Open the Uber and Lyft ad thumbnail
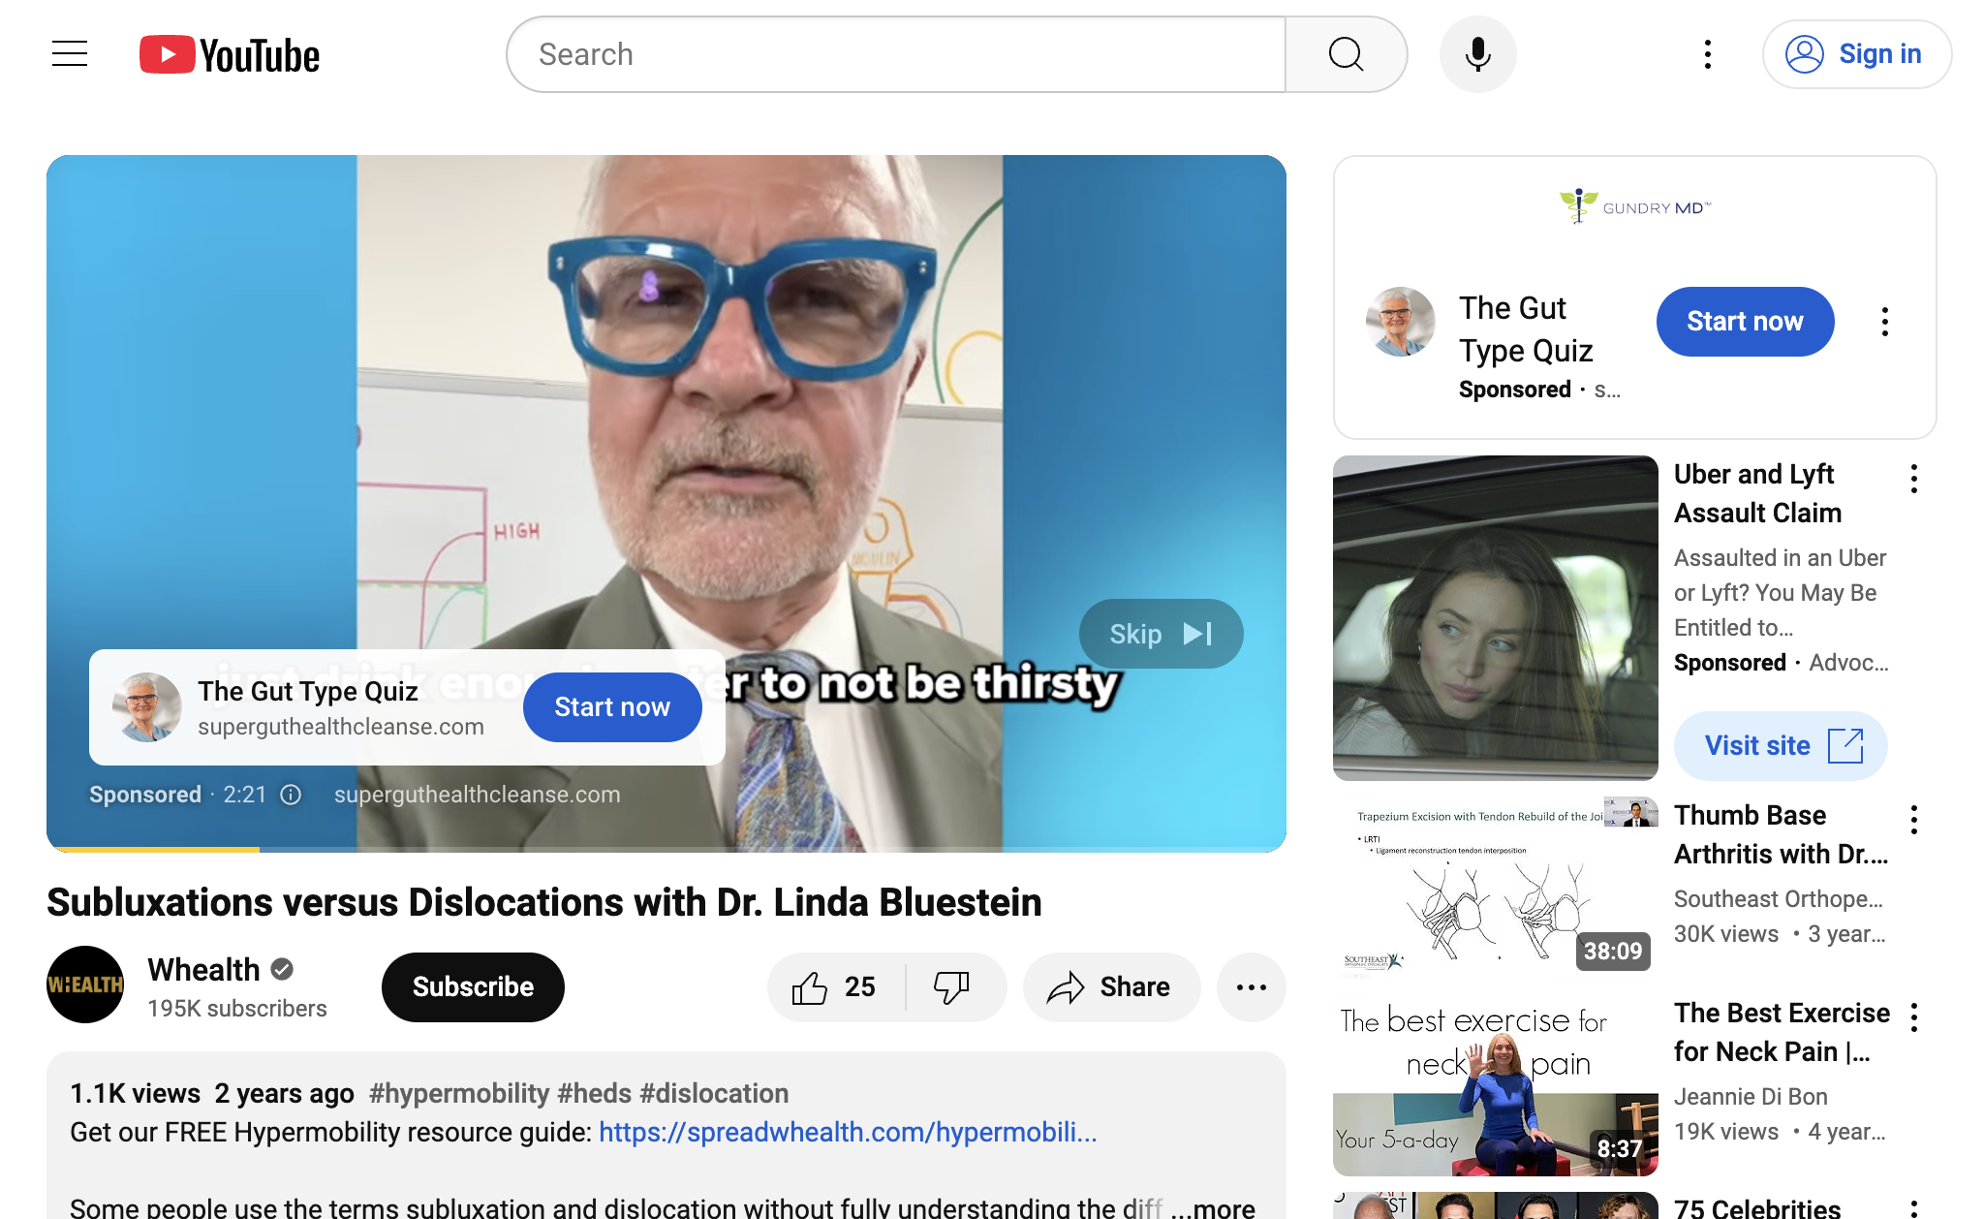Image resolution: width=1984 pixels, height=1219 pixels. point(1495,618)
